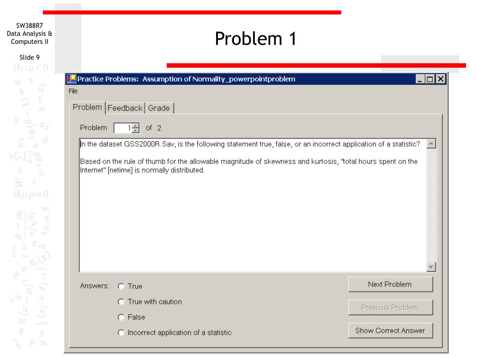Click the Practice Problems window title text

[186, 79]
